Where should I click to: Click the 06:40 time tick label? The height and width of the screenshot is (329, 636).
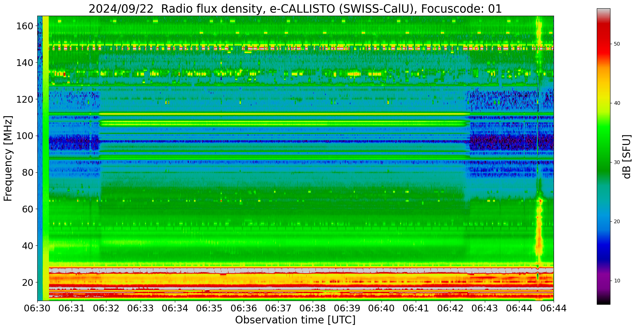click(382, 308)
